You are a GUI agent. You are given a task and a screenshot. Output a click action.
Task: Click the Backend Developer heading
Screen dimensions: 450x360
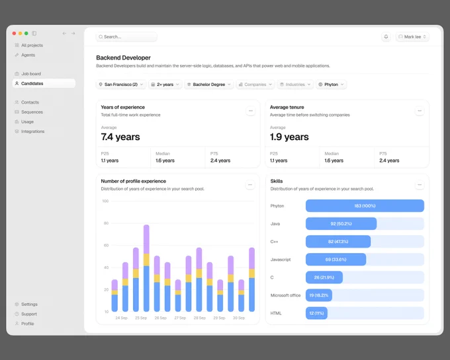(x=123, y=58)
